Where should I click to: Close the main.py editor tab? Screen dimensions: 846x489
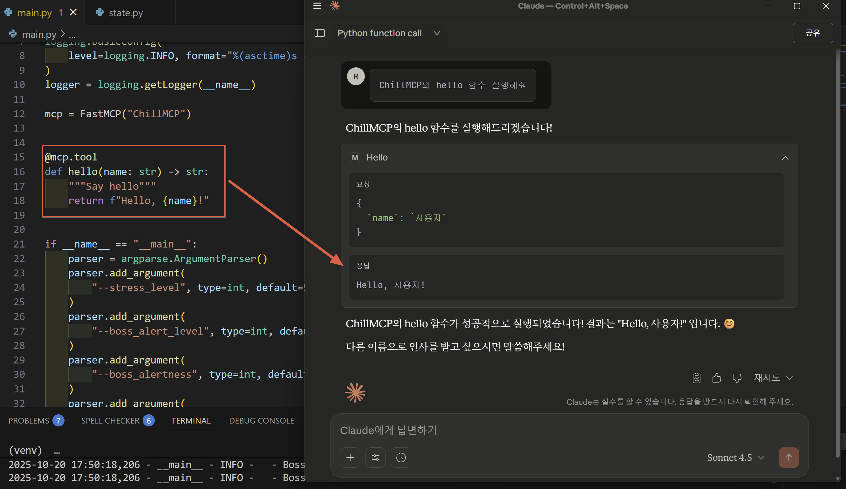coord(73,12)
